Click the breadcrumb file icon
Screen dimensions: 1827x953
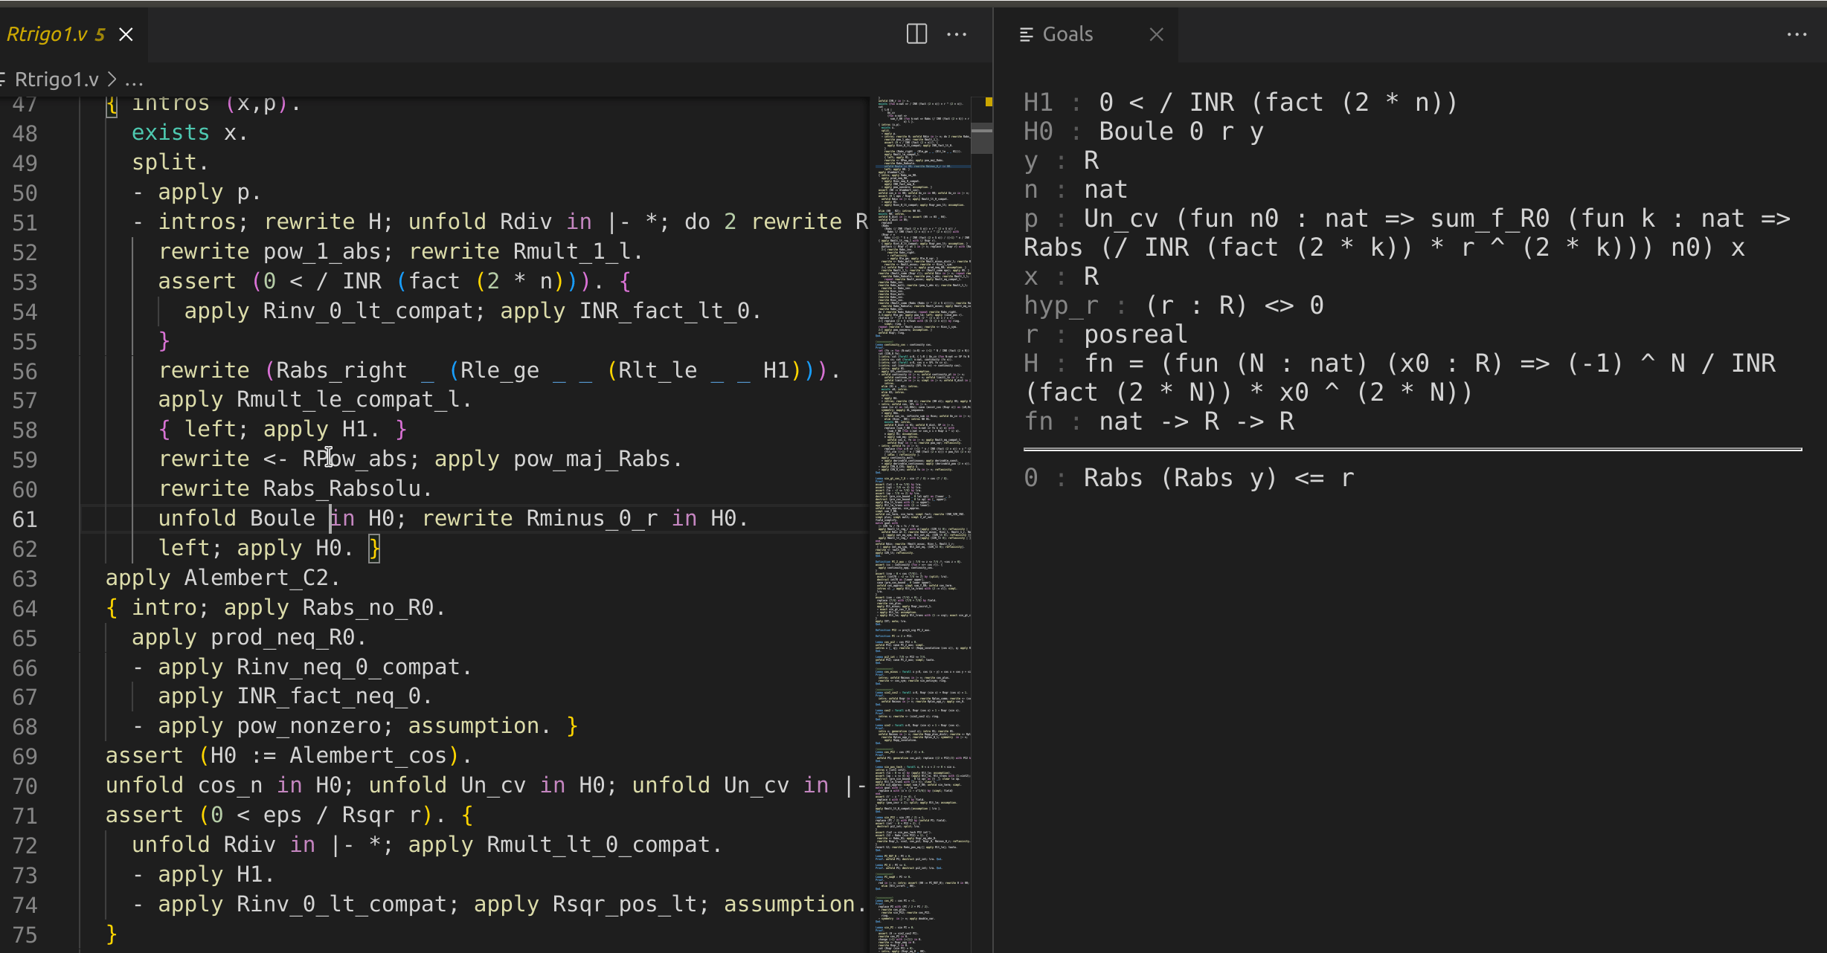pos(4,79)
